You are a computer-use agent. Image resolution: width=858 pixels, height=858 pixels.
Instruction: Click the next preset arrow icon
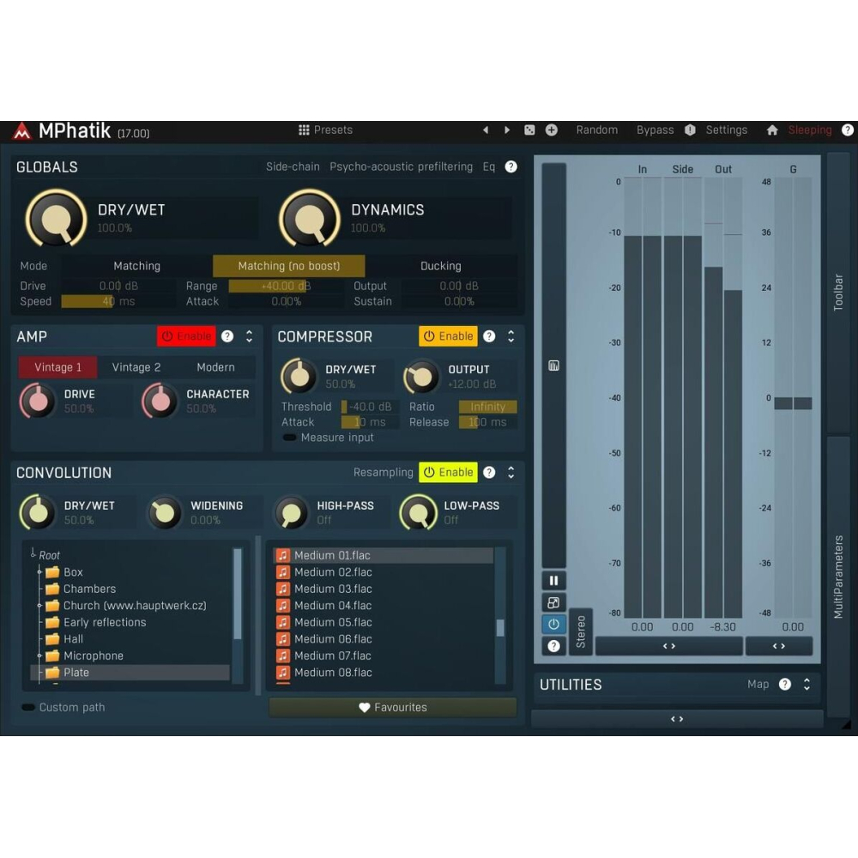tap(507, 130)
